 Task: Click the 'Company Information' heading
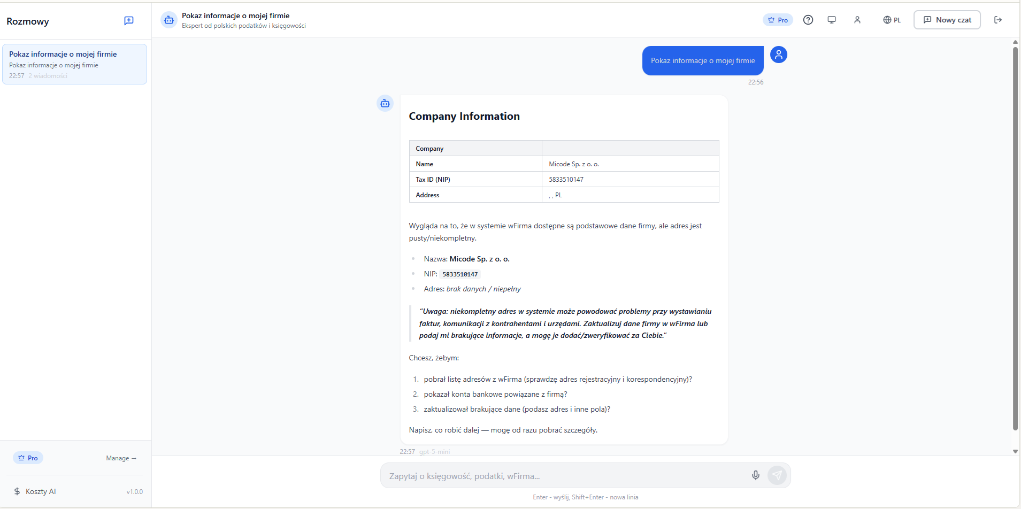point(464,116)
